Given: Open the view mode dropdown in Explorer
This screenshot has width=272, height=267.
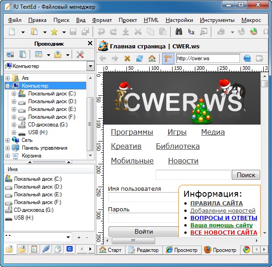Looking at the screenshot, I should [x=48, y=55].
